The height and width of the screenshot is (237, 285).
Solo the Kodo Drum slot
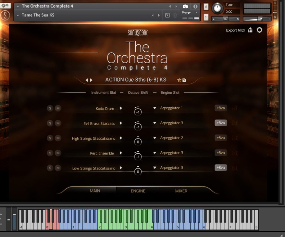point(50,108)
